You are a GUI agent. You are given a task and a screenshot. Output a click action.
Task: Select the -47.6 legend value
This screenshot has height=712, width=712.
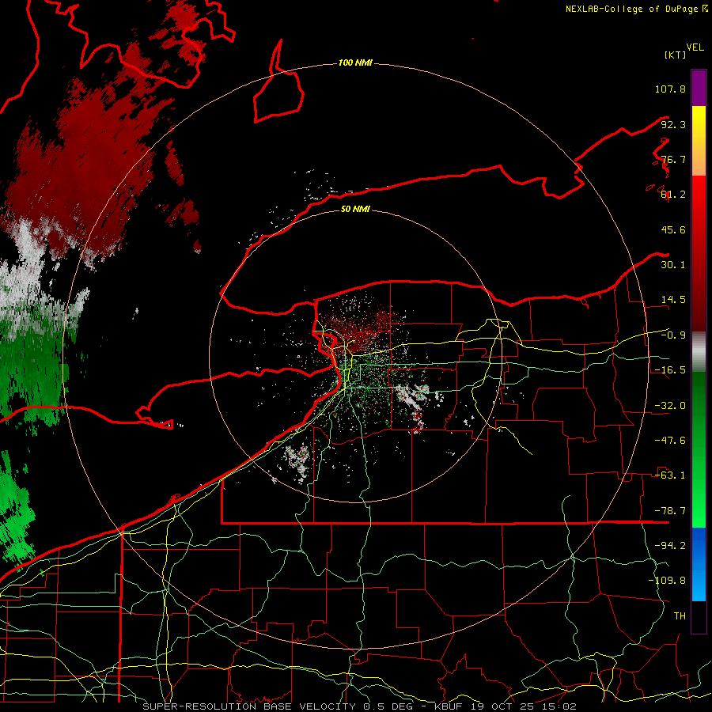(670, 441)
